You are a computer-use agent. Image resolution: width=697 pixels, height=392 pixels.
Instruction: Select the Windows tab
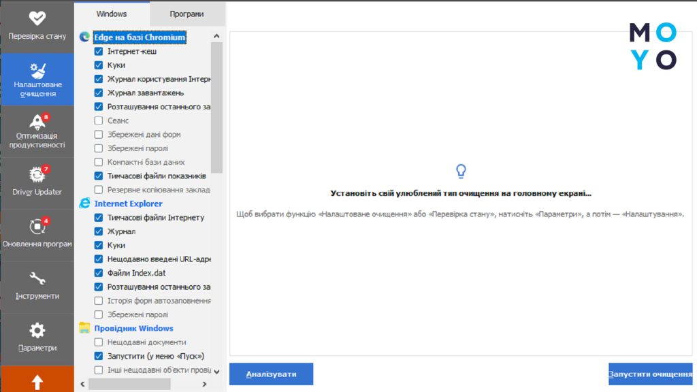point(112,14)
